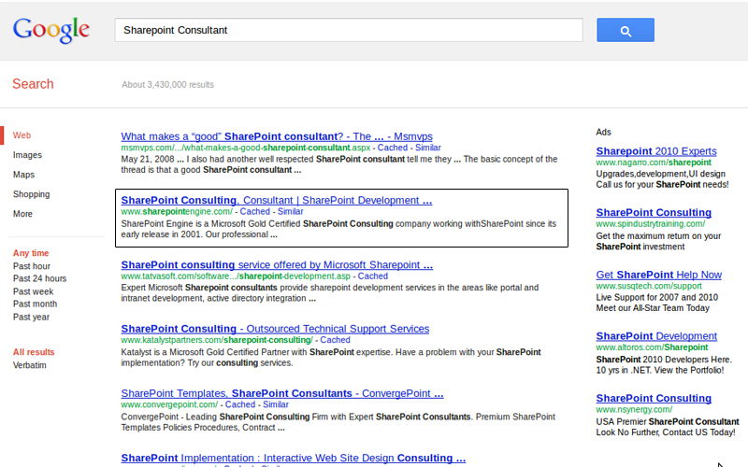Open 'What makes a good SharePoint consultant' result
The height and width of the screenshot is (467, 748).
tap(277, 136)
